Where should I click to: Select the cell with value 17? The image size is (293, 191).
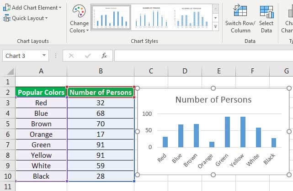tap(101, 134)
